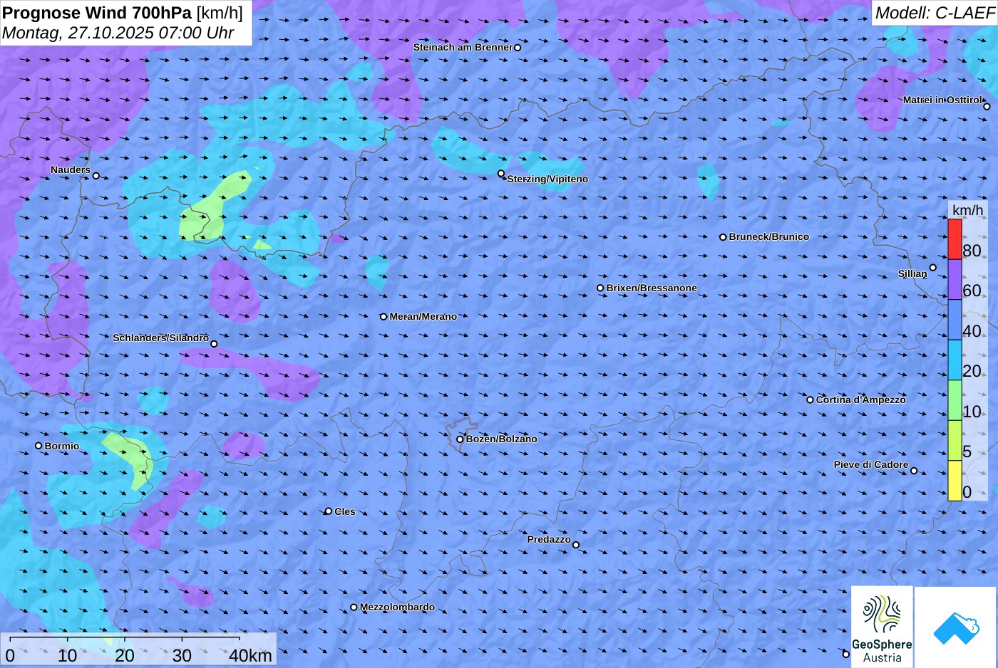Image resolution: width=998 pixels, height=668 pixels.
Task: Click the green 10-20 km/h legend color
Action: coord(955,400)
